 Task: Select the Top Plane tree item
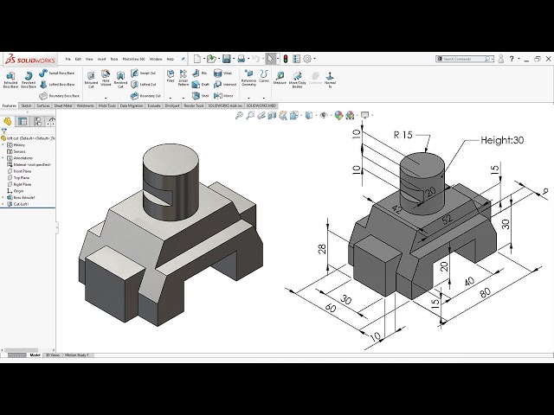18,178
